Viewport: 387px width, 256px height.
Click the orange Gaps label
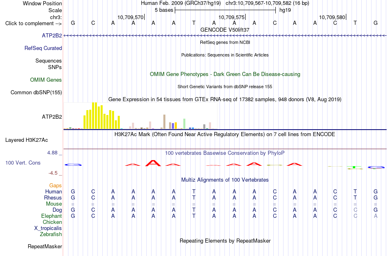coord(55,186)
